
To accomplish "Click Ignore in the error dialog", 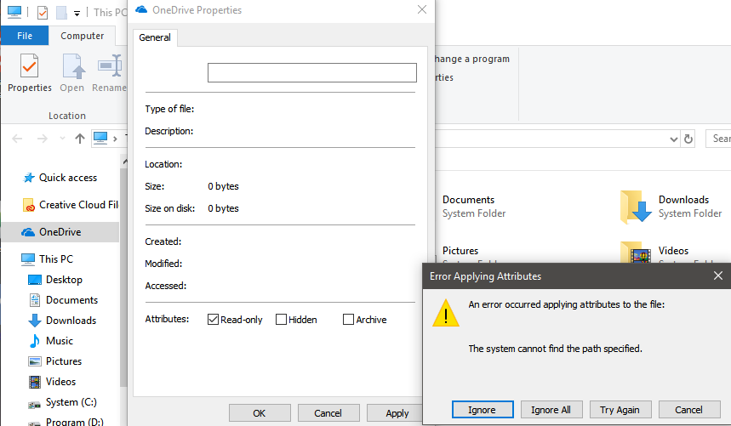I will coord(483,410).
